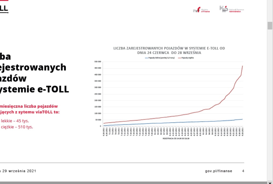Click the 'REJESTRACJA OD 24.06 DO 28.09' axis caption
The width and height of the screenshot is (273, 184).
pos(172,138)
